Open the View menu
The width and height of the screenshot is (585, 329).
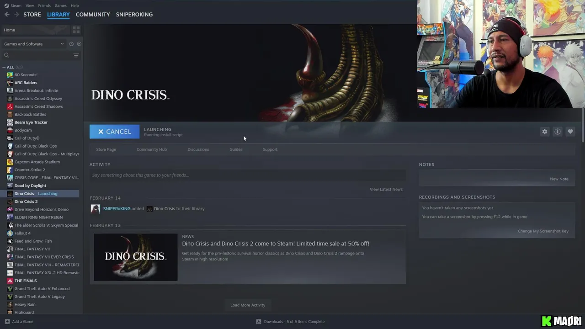pos(30,5)
